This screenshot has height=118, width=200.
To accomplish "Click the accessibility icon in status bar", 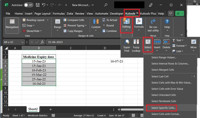I will (x=53, y=115).
